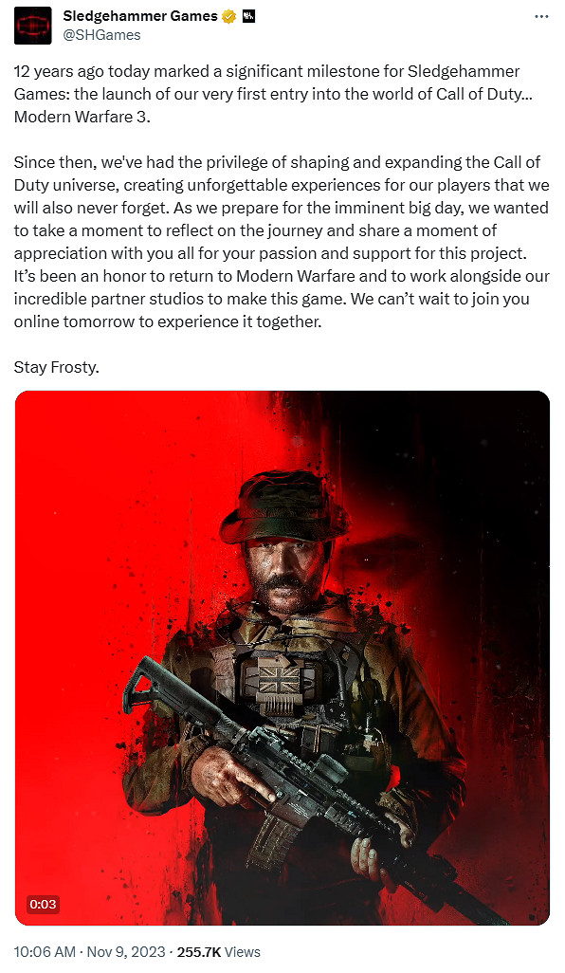
Task: Click the 'Modern Warfare 3.' text line
Action: (x=82, y=117)
